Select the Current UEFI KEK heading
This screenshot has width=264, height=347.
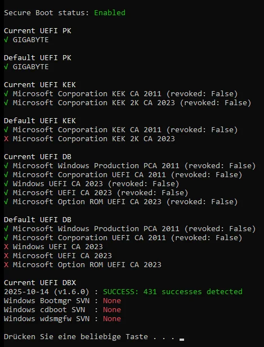[40, 85]
